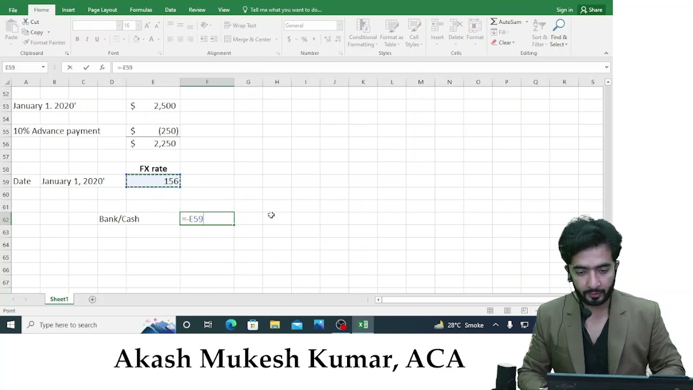Switch to the Insert tab
Image resolution: width=693 pixels, height=390 pixels.
[68, 10]
